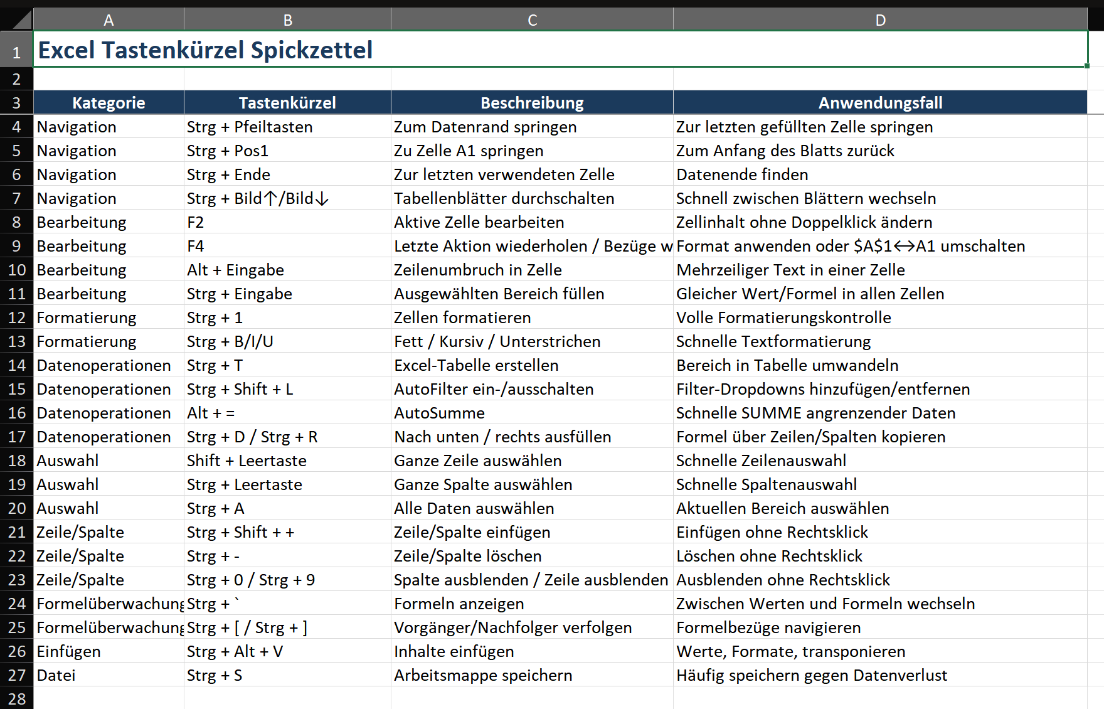
Task: Click cell Tabellenblätter durchschalten
Action: click(532, 198)
